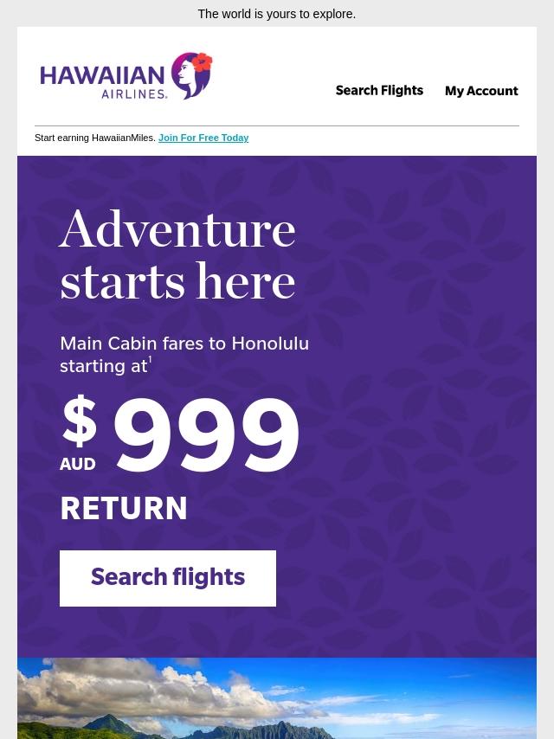Open the My Account header link

(481, 91)
